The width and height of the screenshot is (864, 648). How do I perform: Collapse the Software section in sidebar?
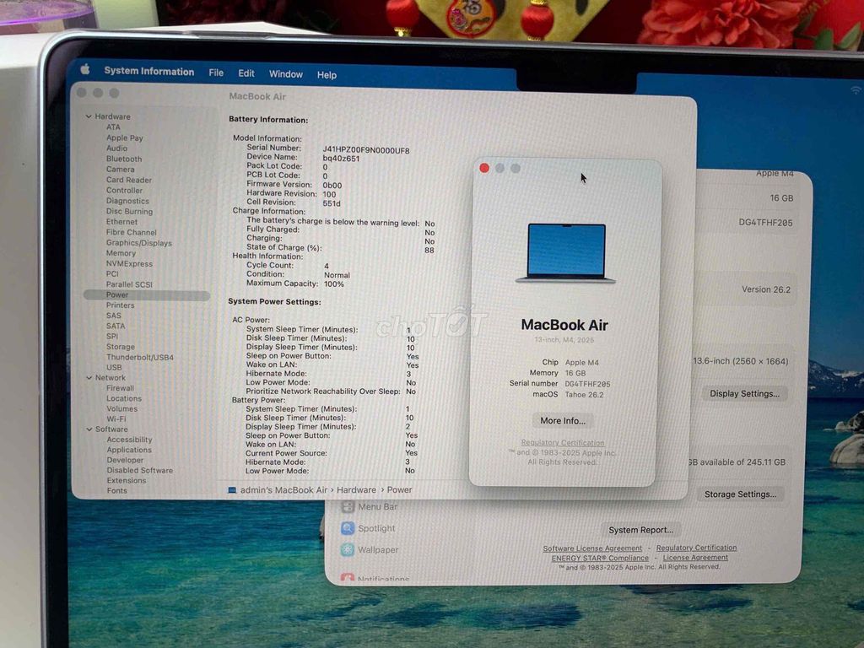89,429
